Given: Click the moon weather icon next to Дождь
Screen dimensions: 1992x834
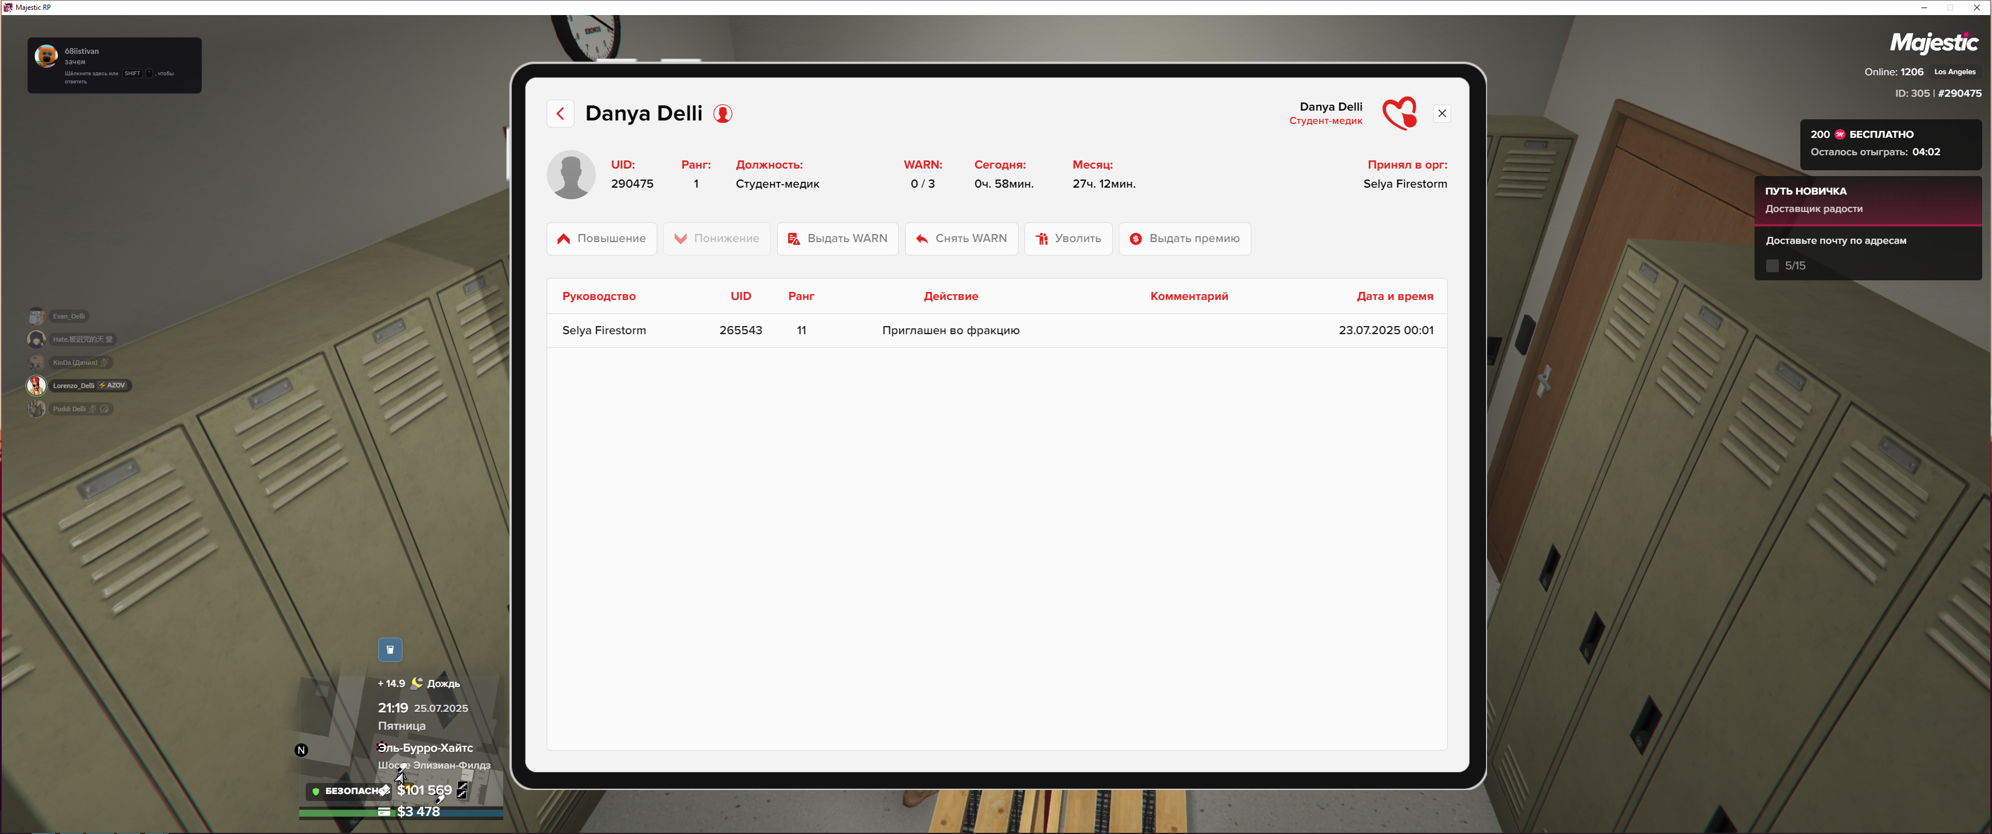Looking at the screenshot, I should [x=417, y=683].
